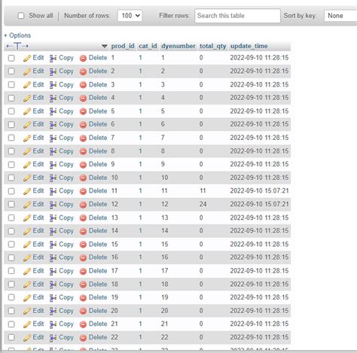Viewport: 357px width, 353px height.
Task: Click the Copy icon for prod_id 18
Action: tap(53, 285)
